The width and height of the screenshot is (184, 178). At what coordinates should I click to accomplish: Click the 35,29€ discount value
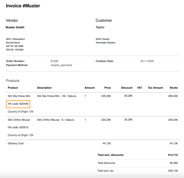tap(128, 120)
